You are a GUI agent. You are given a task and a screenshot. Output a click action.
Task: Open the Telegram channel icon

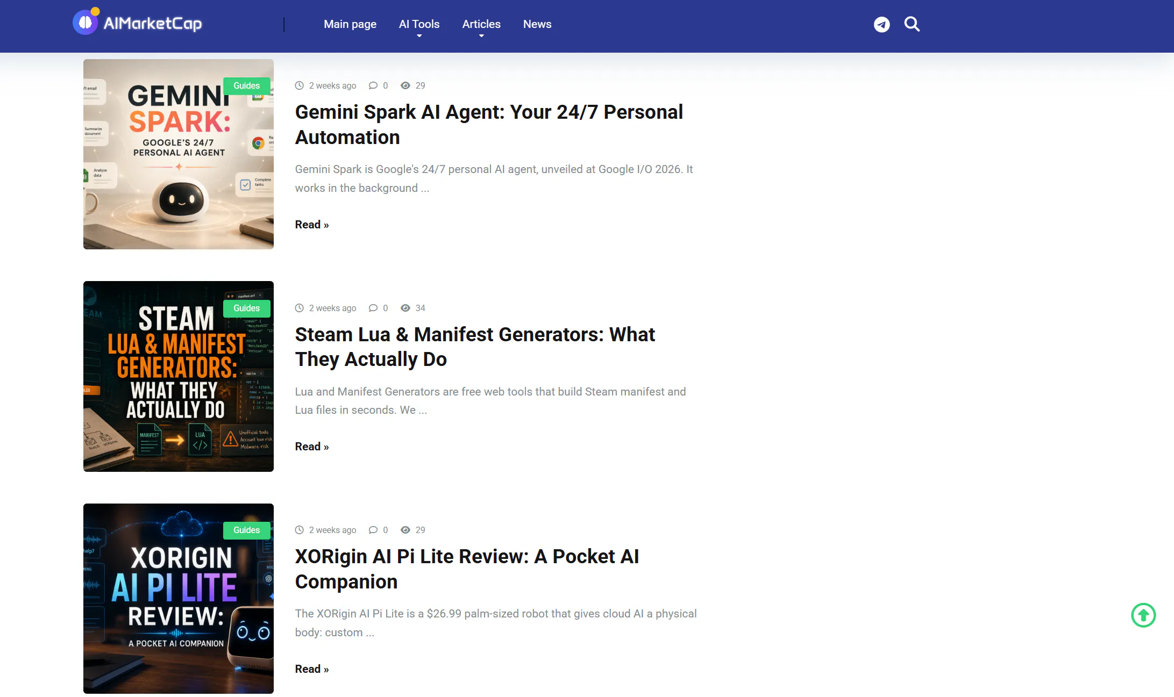pos(881,24)
